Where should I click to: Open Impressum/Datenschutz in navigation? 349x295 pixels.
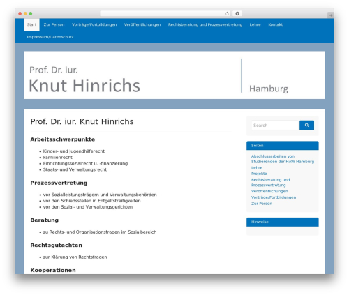point(50,37)
